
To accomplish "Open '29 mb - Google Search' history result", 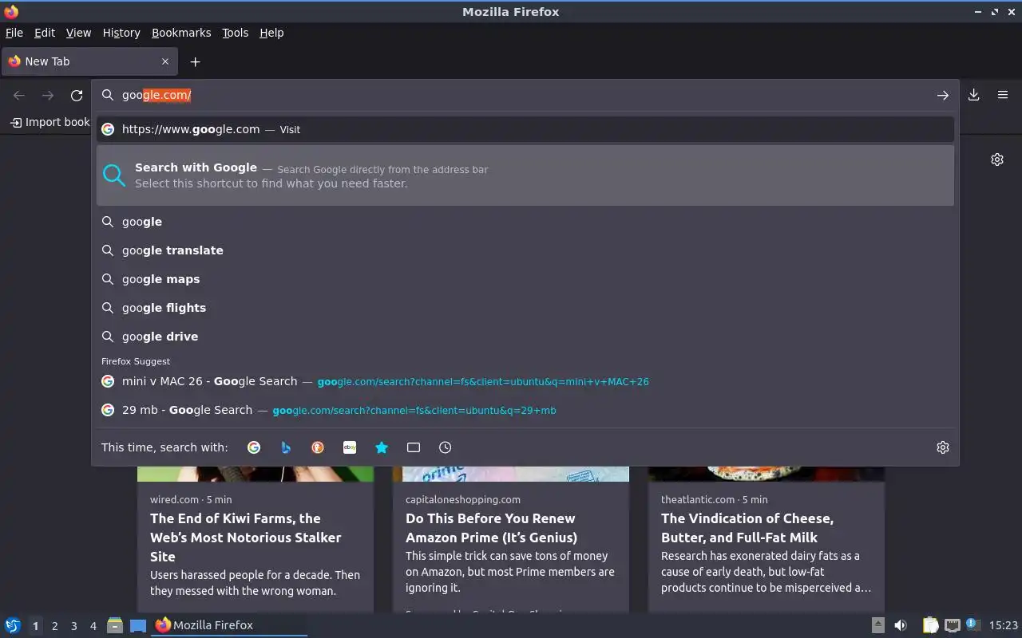I will point(525,410).
